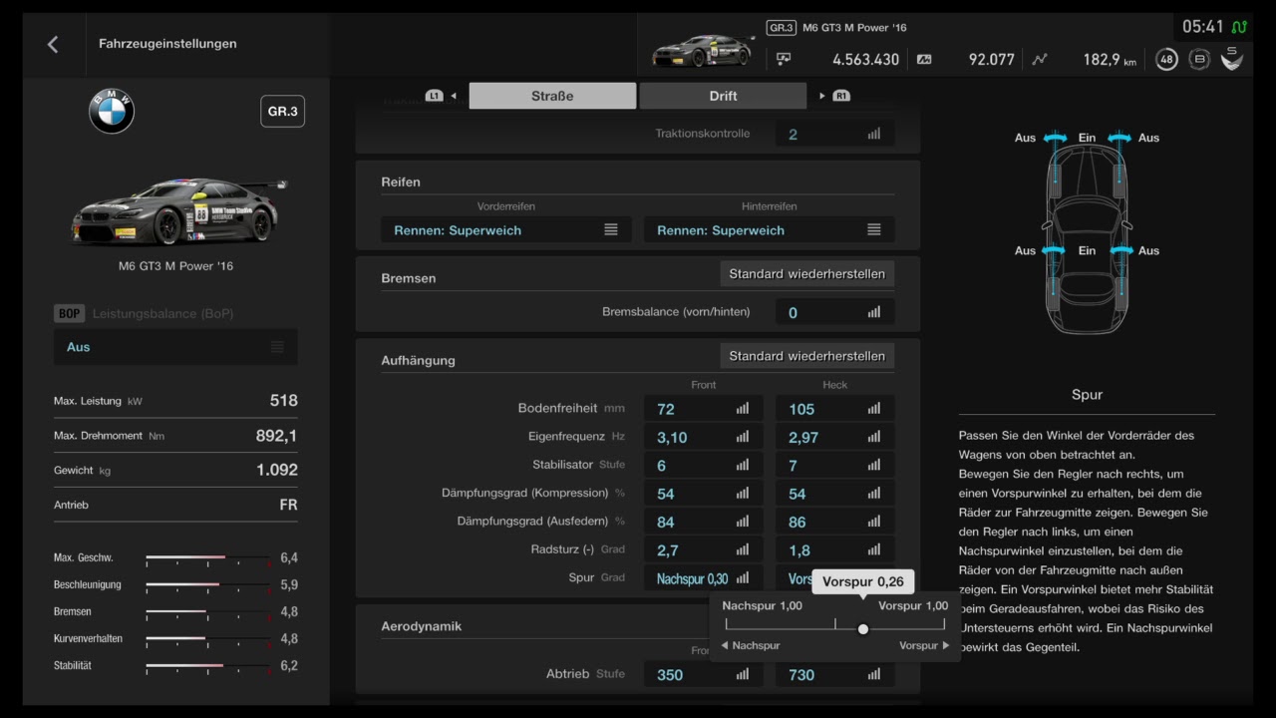Open Vorderreifen Rennen: Superweich selector

[506, 229]
